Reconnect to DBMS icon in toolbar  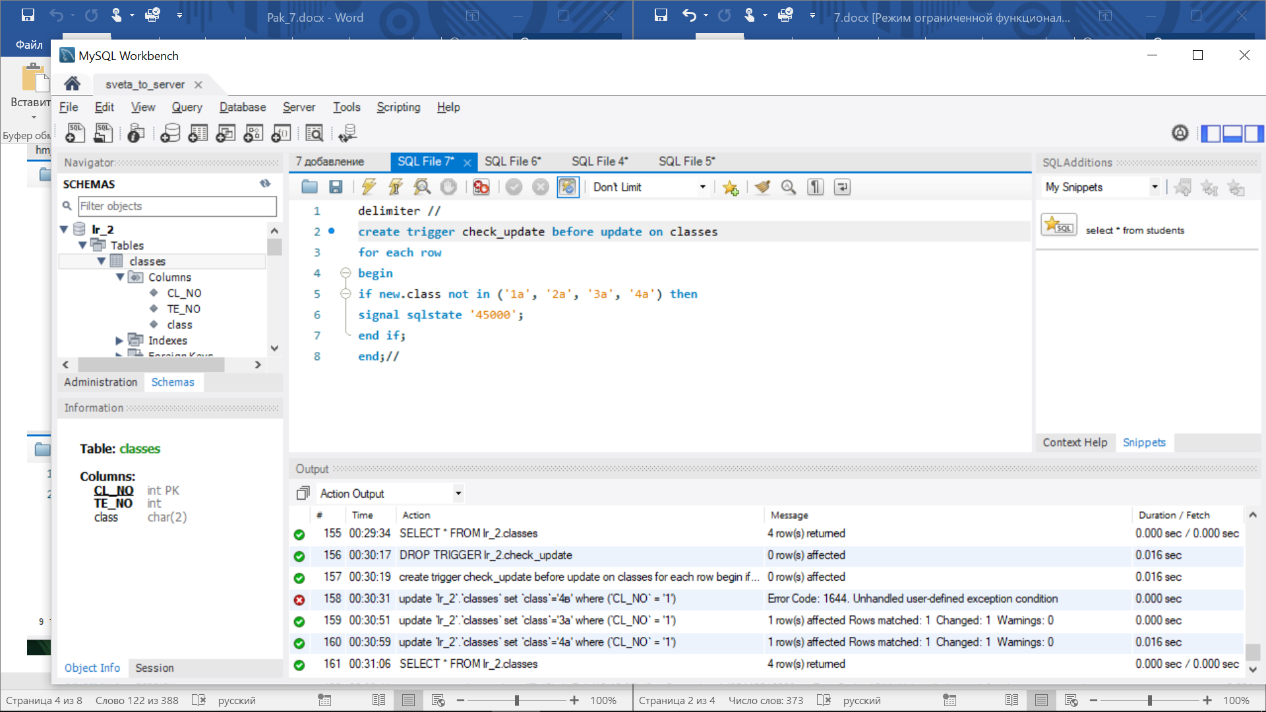[x=347, y=133]
